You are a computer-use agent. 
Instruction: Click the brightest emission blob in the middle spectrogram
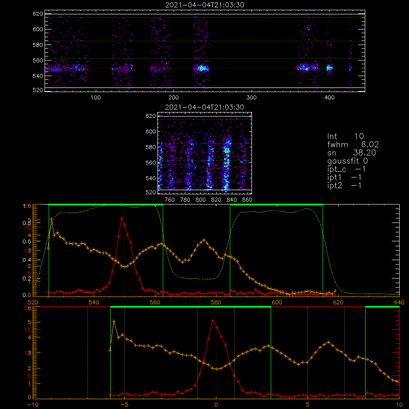pos(227,151)
